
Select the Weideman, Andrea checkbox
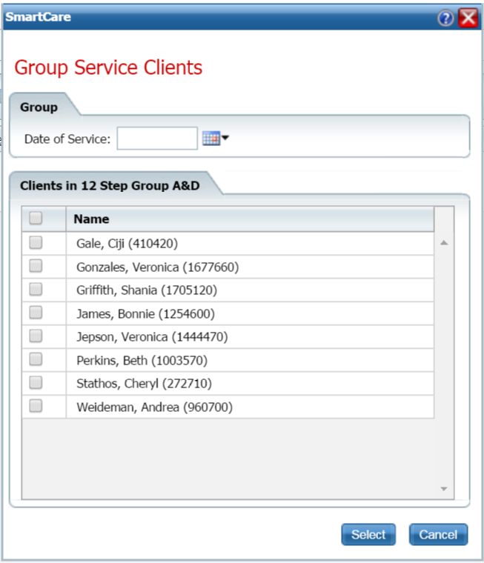click(36, 406)
